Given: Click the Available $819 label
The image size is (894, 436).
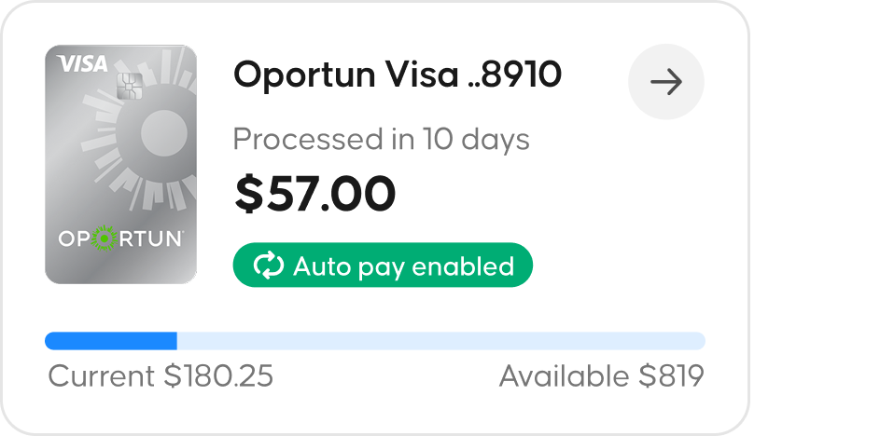Looking at the screenshot, I should [601, 376].
